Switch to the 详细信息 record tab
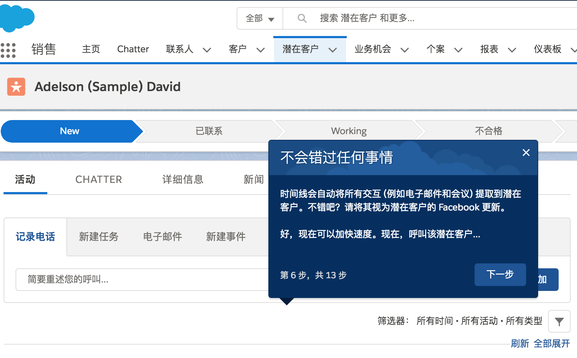 click(x=183, y=179)
